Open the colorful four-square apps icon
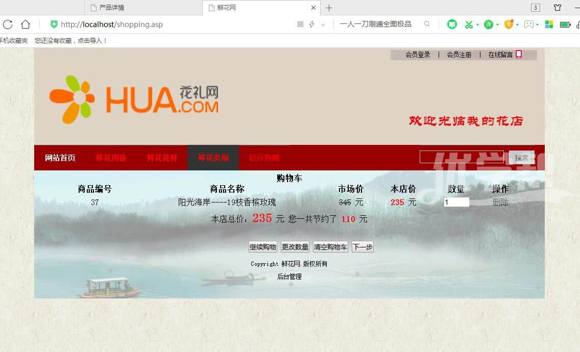This screenshot has width=580, height=352. pyautogui.click(x=549, y=24)
